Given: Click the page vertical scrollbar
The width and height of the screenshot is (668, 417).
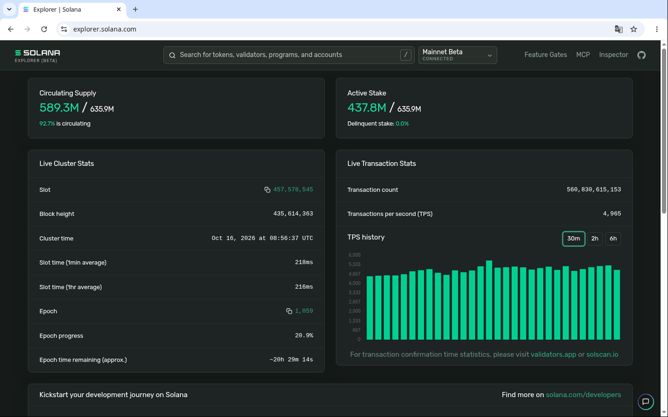Looking at the screenshot, I should coord(663,130).
